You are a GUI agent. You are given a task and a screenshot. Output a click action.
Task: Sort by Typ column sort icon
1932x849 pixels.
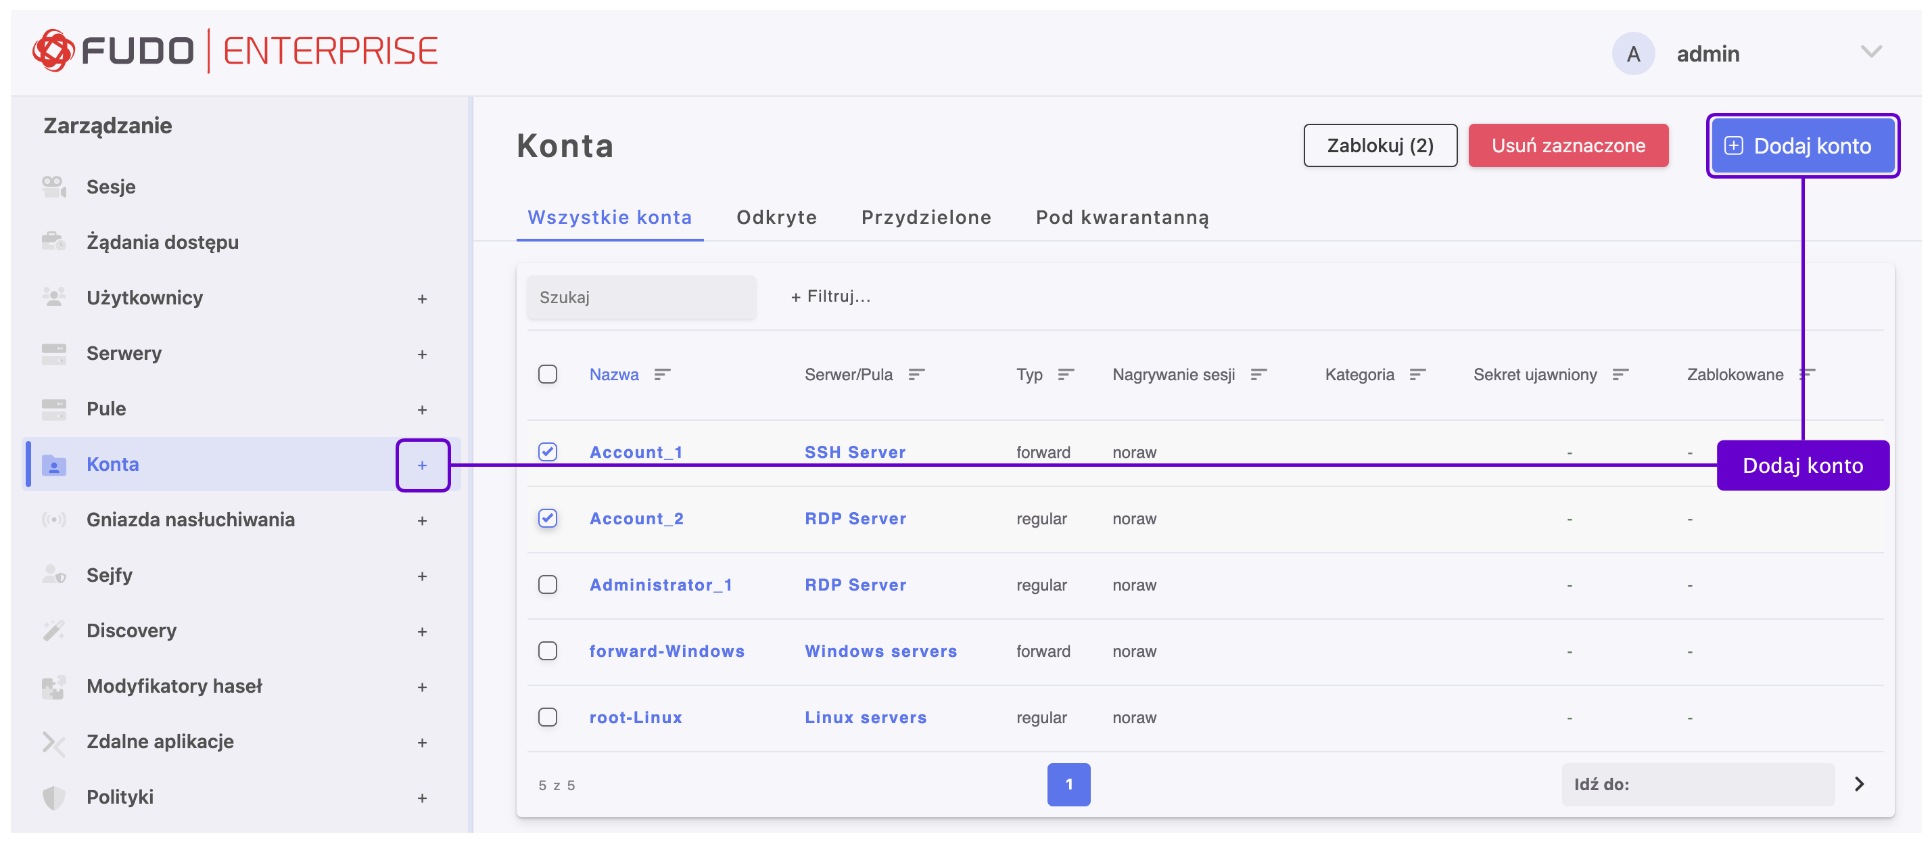point(1066,374)
